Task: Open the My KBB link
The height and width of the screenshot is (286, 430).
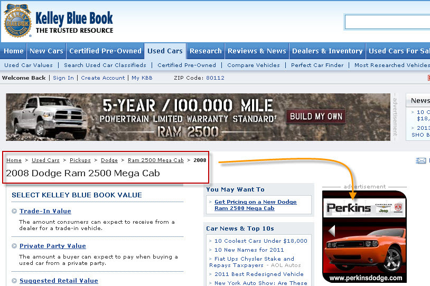Action: click(x=142, y=78)
